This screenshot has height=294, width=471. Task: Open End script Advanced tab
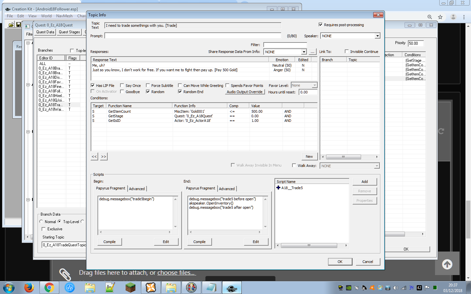click(227, 189)
